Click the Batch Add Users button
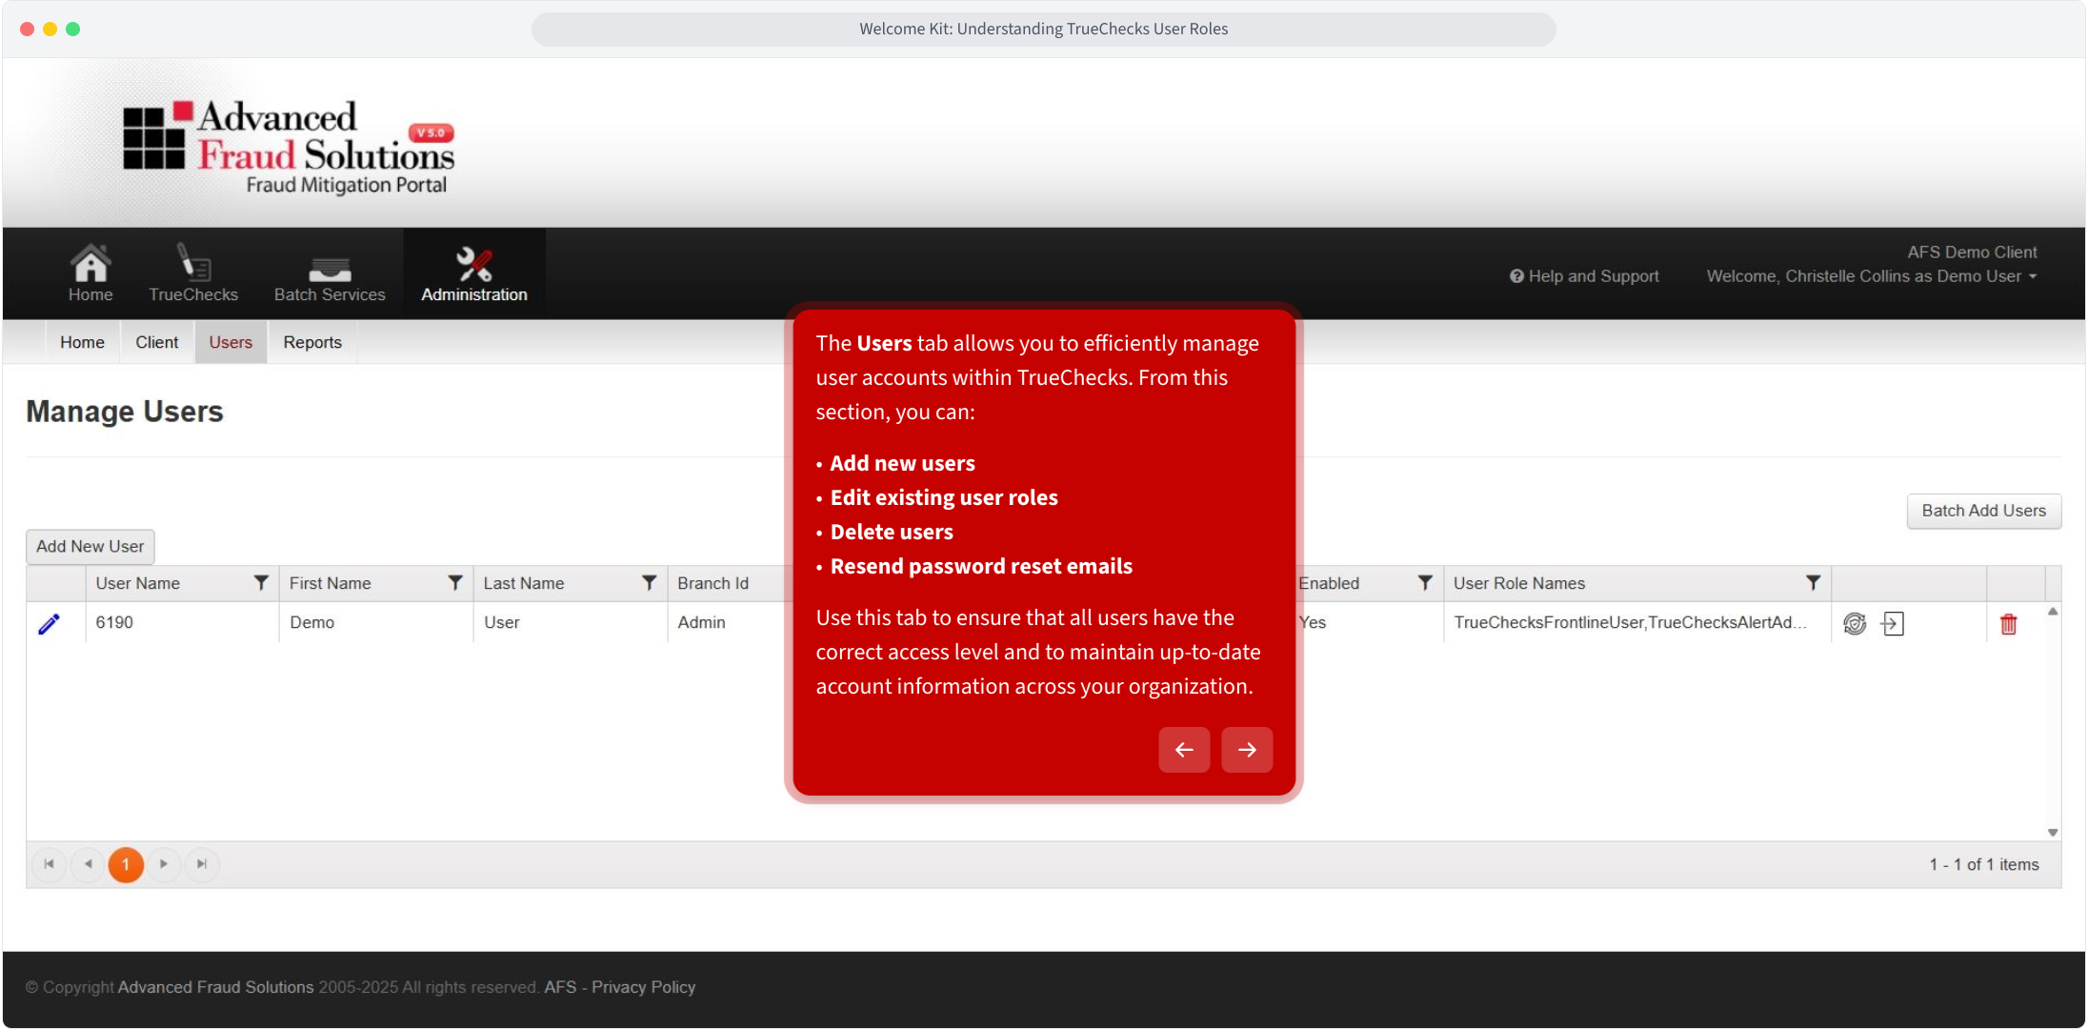 coord(1984,511)
